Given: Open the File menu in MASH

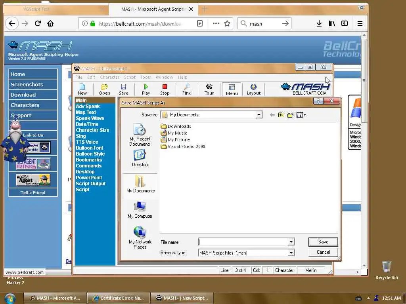Looking at the screenshot, I should (79, 77).
